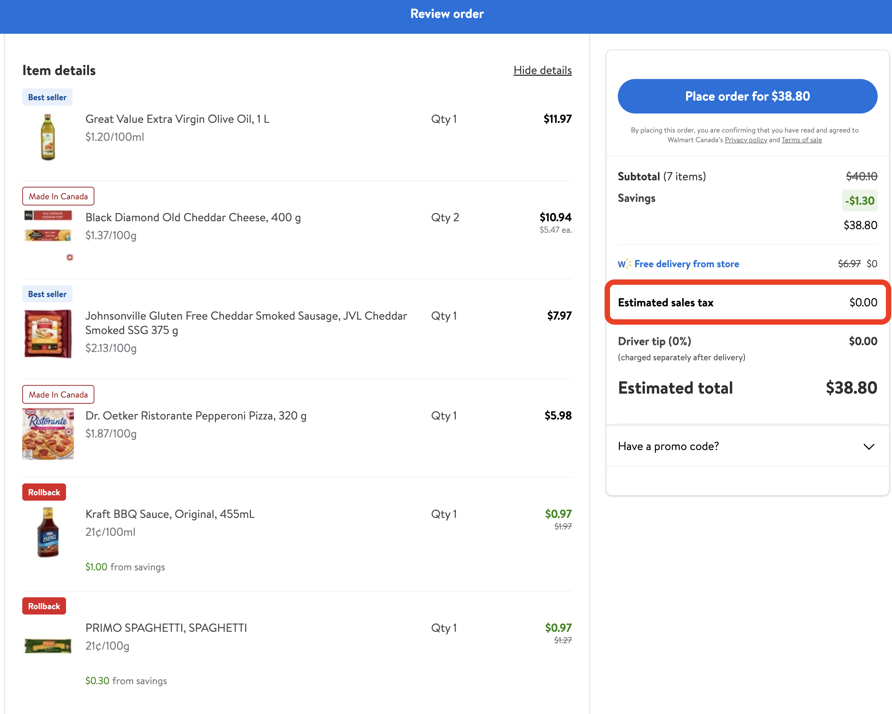Click the promo code chevron arrow

click(869, 446)
